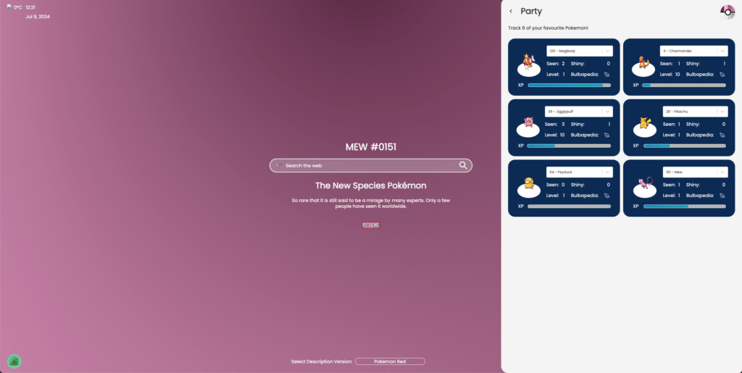The width and height of the screenshot is (742, 373).
Task: Click Mew's XP progress bar
Action: [x=684, y=206]
